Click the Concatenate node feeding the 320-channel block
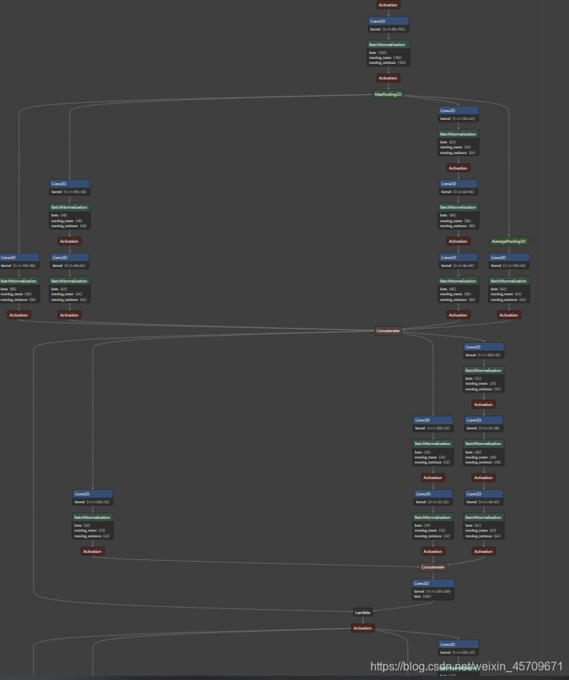 coord(388,331)
